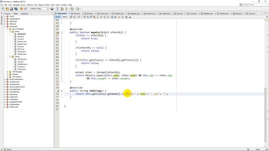The image size is (269, 151).
Task: Open the File menu
Action: tap(2, 5)
